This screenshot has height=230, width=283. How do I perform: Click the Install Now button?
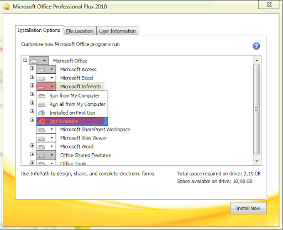pos(248,208)
